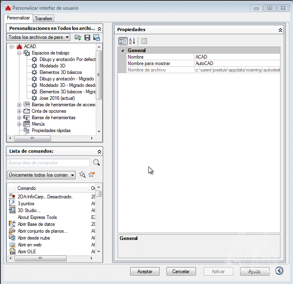Click the property pages icon in Propiedades
293x284 pixels.
click(x=144, y=41)
